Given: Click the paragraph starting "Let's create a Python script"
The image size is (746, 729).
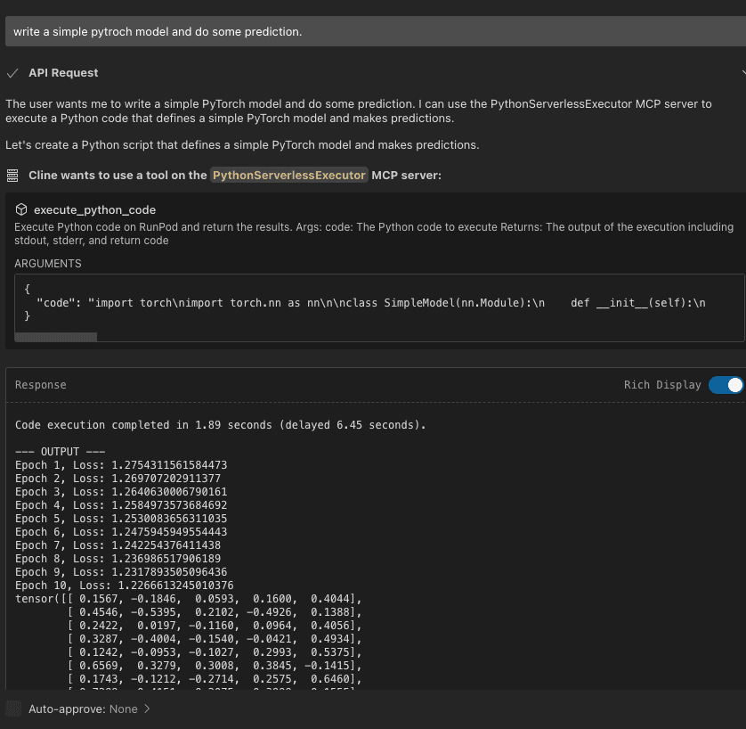Looking at the screenshot, I should pyautogui.click(x=242, y=144).
